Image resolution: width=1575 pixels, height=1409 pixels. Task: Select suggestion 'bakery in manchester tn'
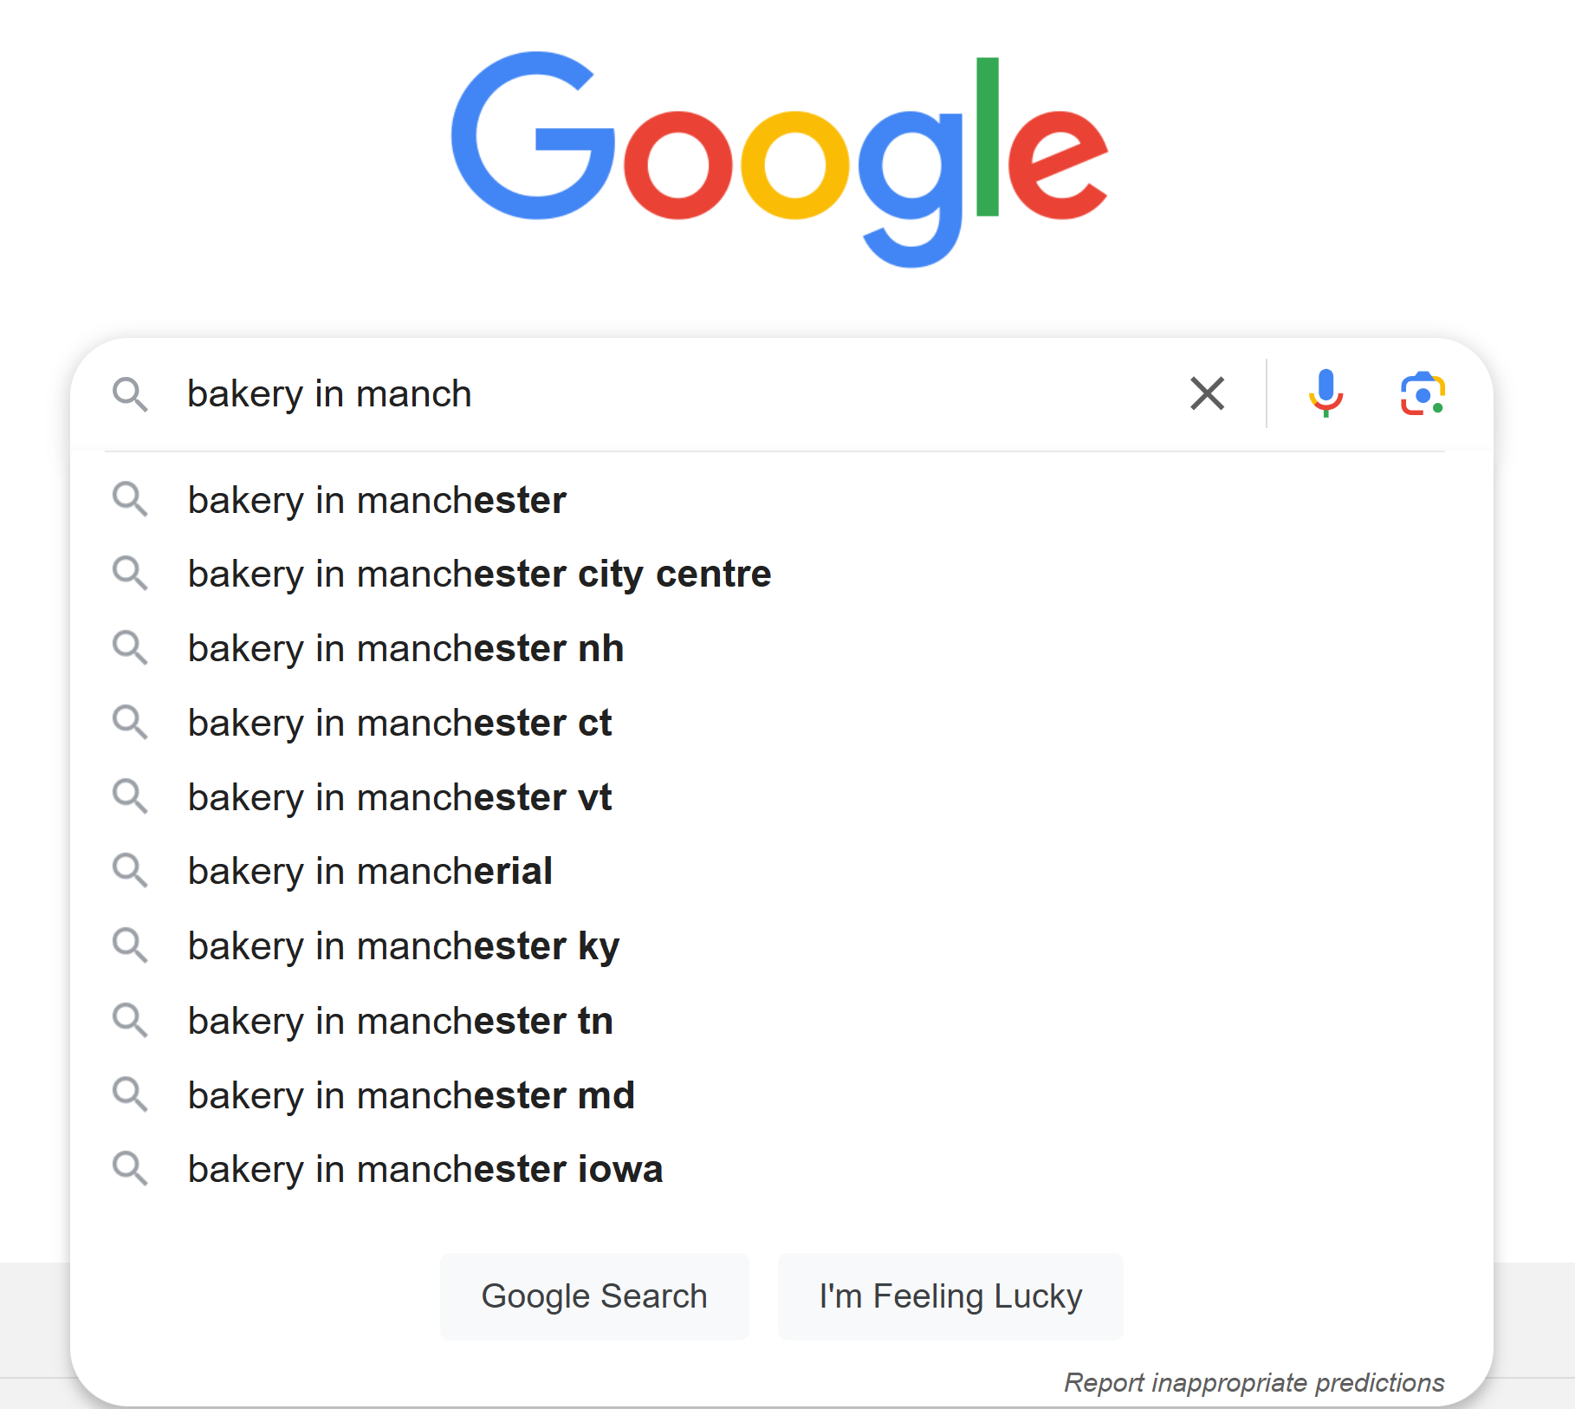coord(399,1020)
